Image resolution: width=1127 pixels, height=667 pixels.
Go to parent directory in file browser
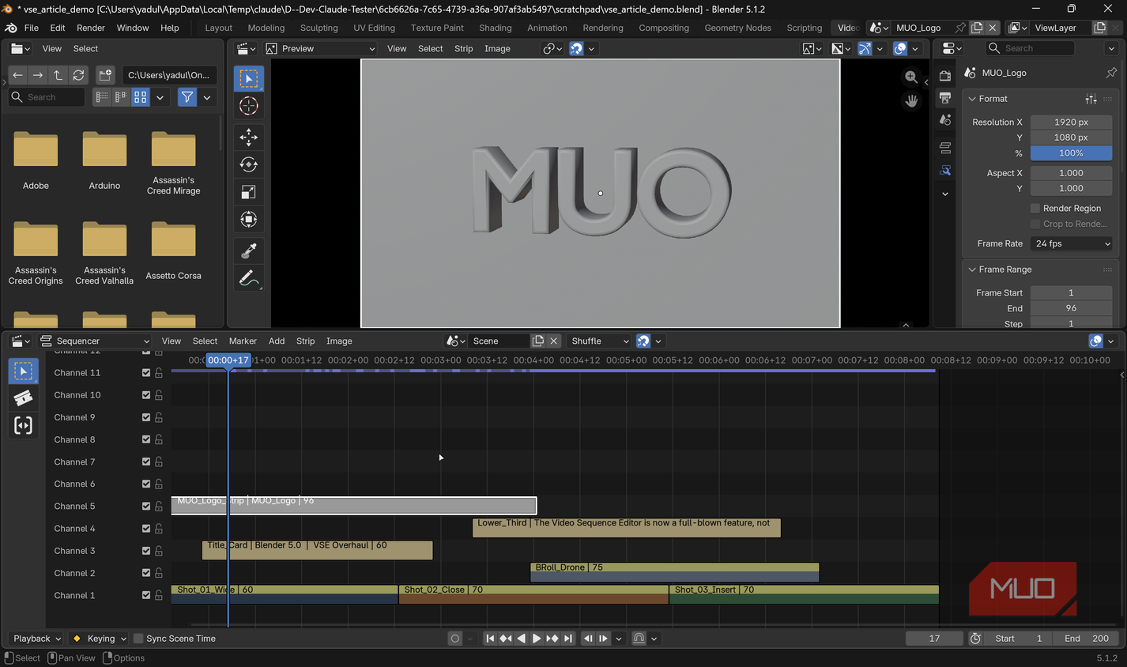pos(58,75)
